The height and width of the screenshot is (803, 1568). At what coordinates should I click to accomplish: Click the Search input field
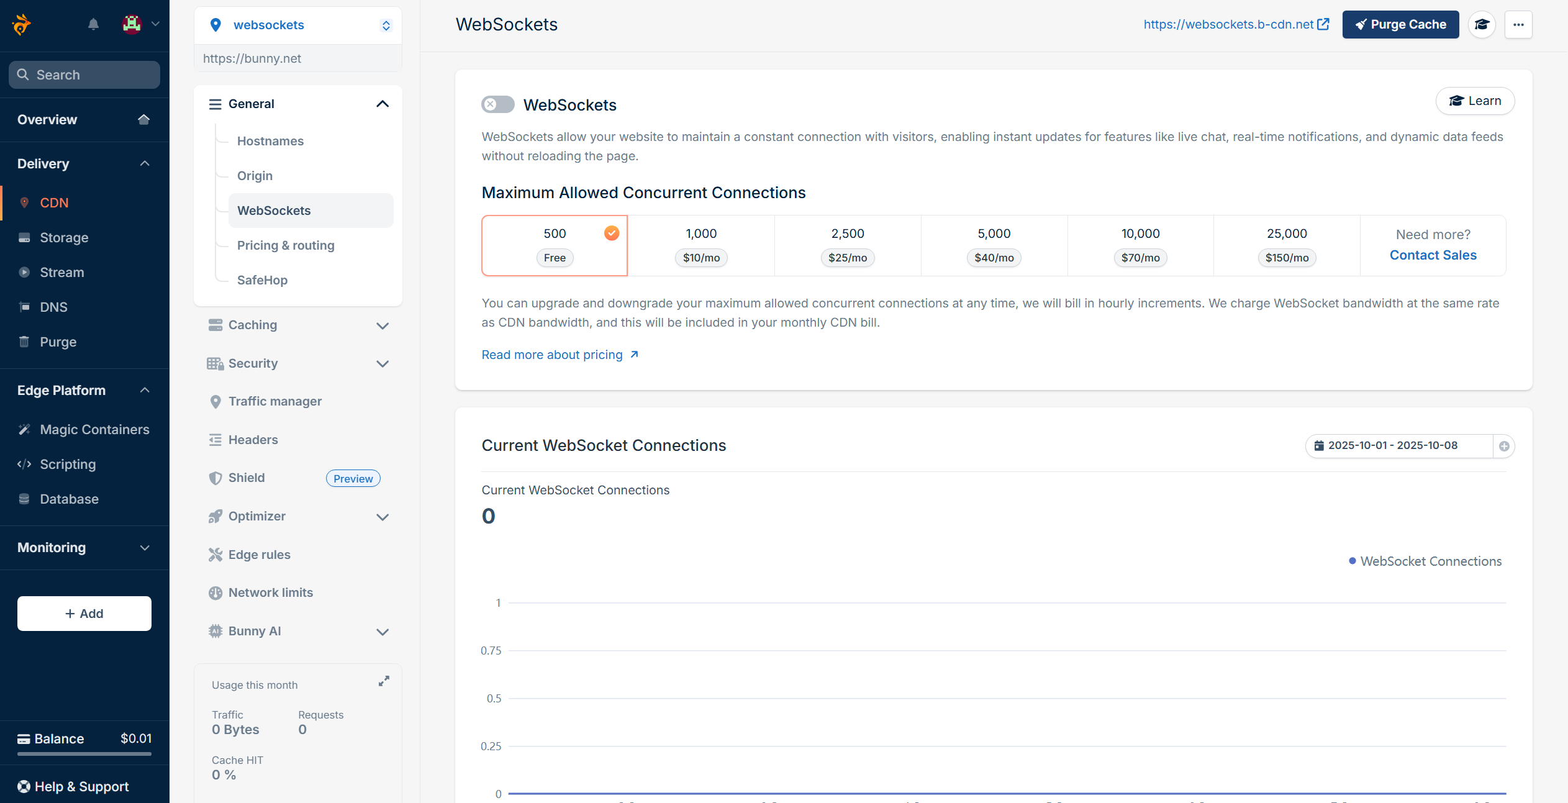[x=84, y=75]
